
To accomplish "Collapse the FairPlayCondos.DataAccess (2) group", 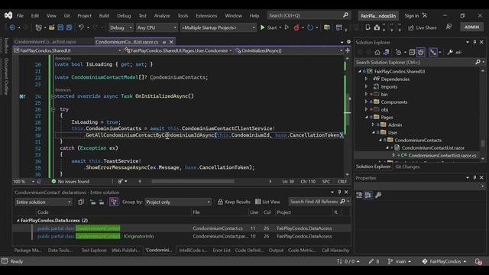I will click(x=18, y=221).
